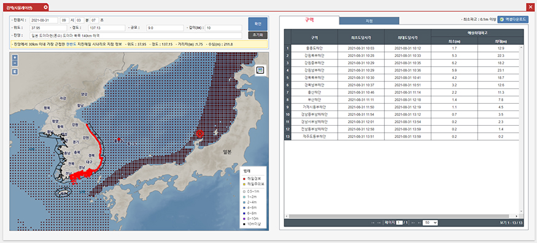Switch to the 지점 tab
Screen dimensions: 537x243
pyautogui.click(x=369, y=21)
